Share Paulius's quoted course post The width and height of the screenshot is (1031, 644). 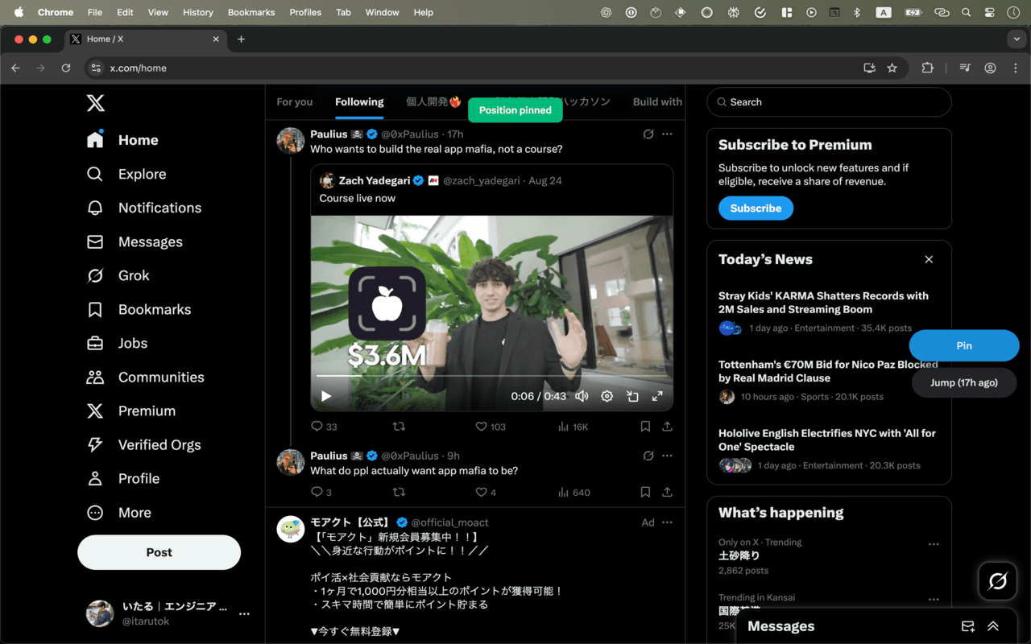pos(667,427)
